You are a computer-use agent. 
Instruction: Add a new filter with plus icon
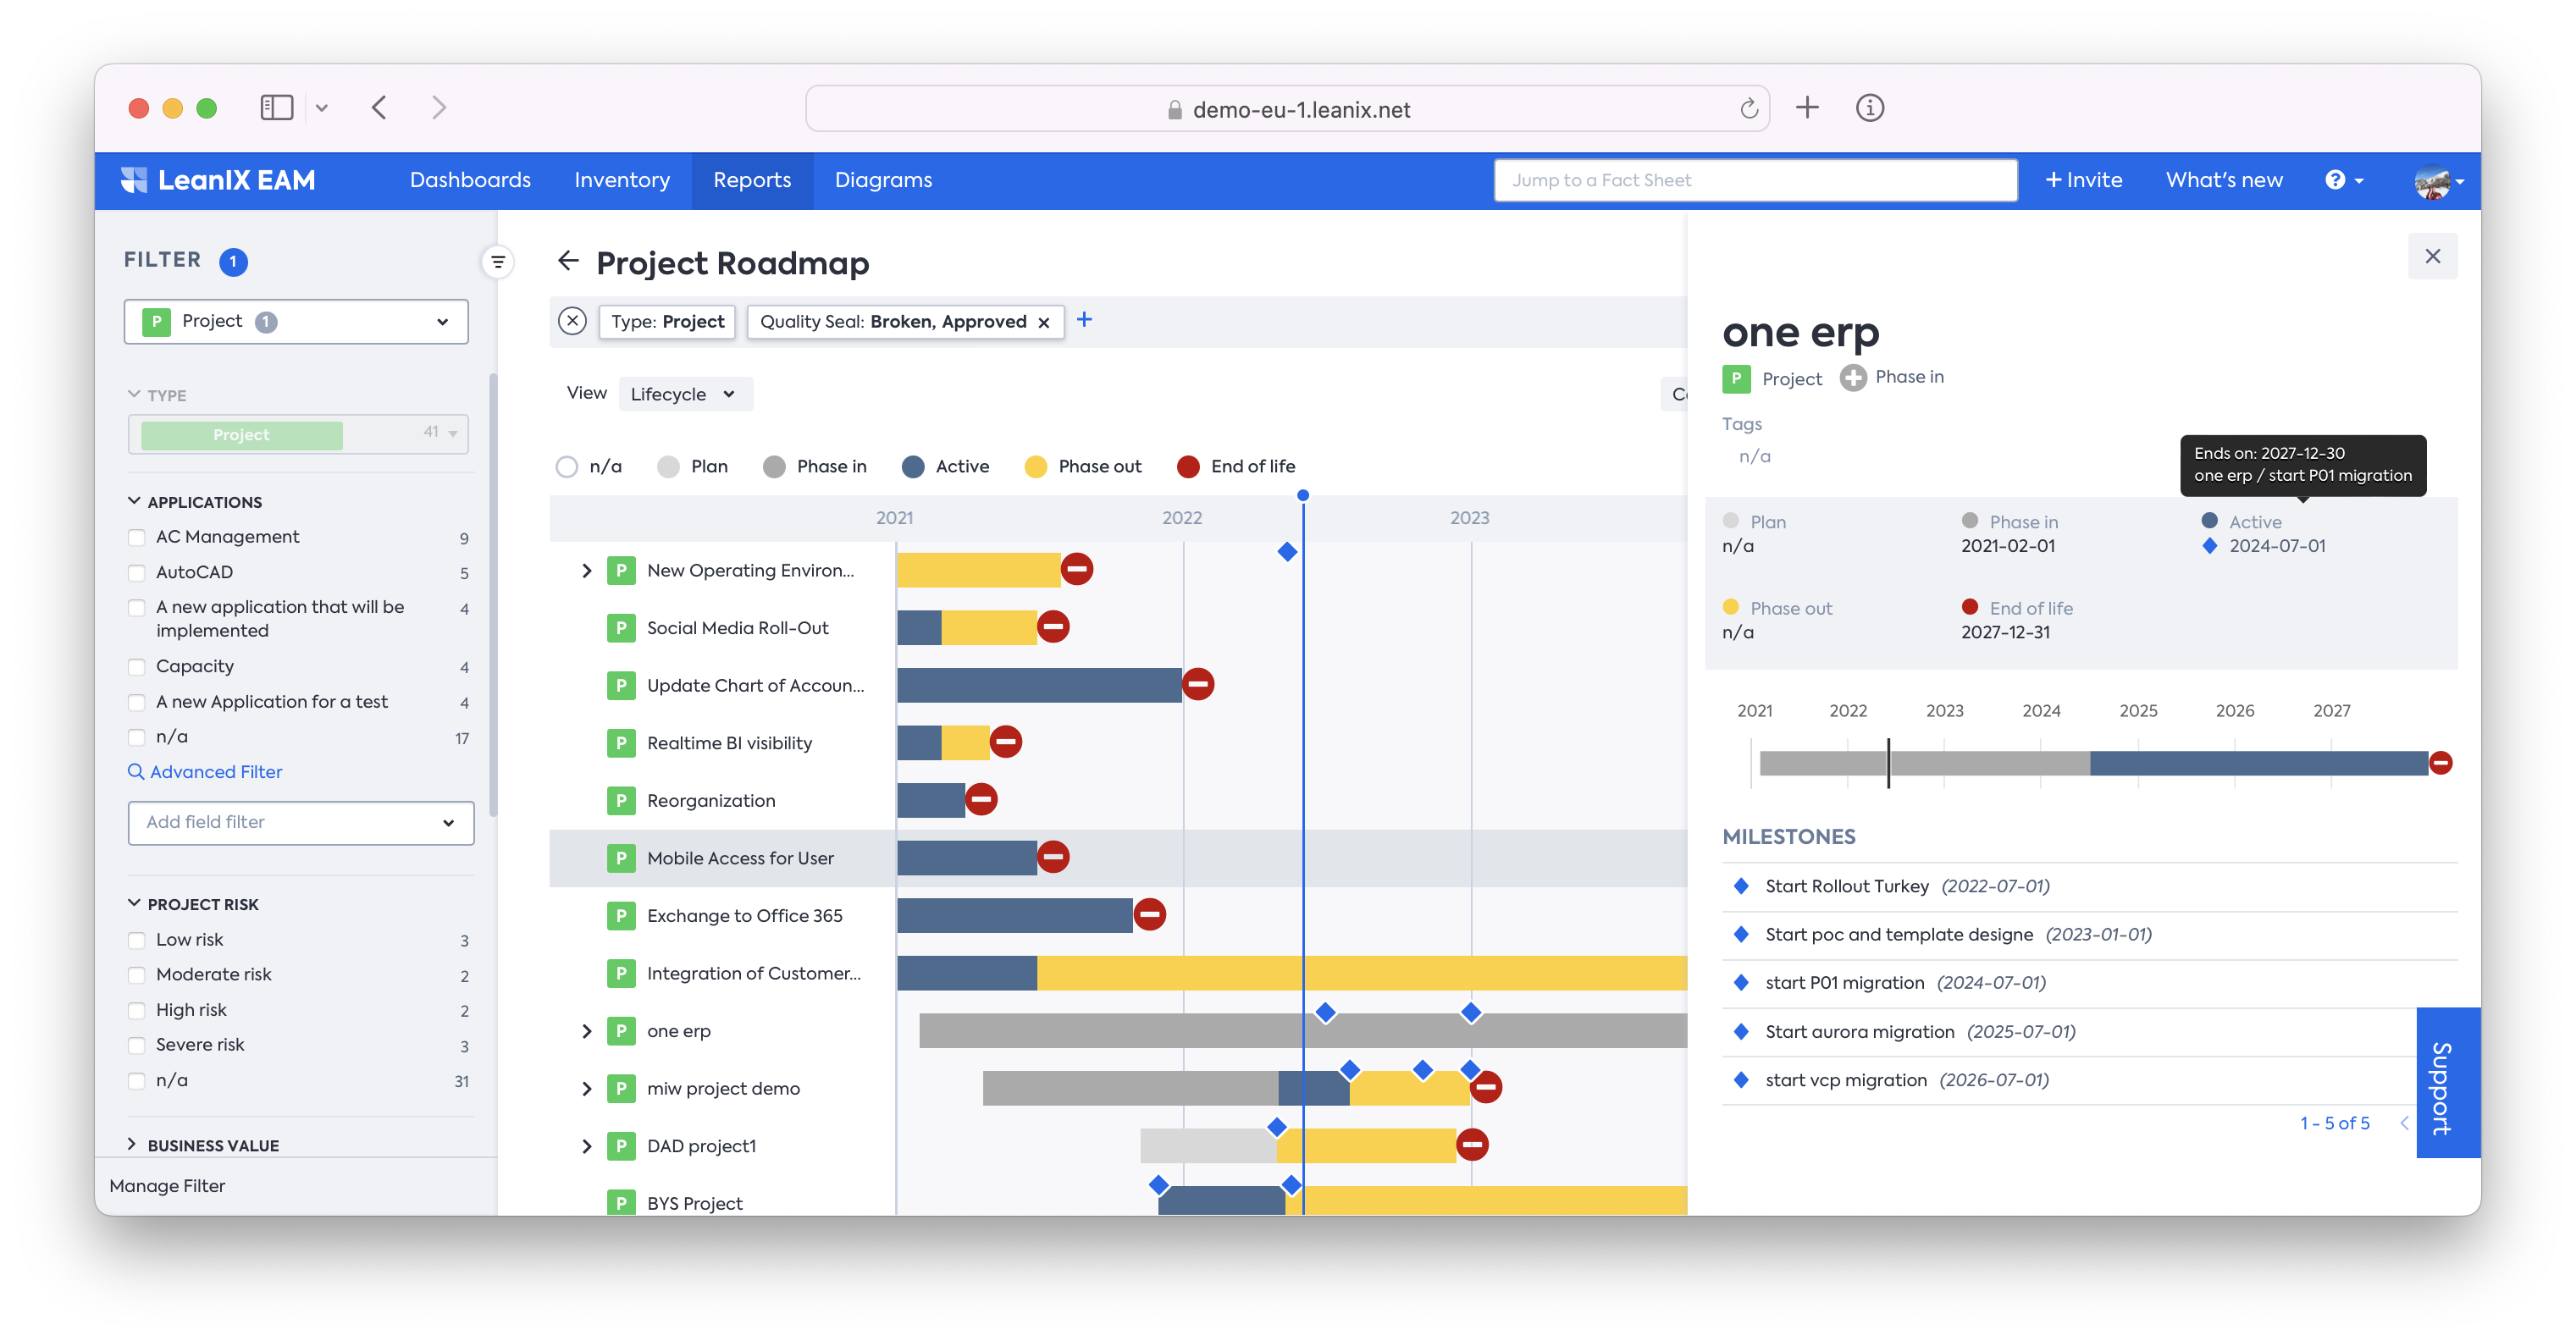tap(1084, 320)
